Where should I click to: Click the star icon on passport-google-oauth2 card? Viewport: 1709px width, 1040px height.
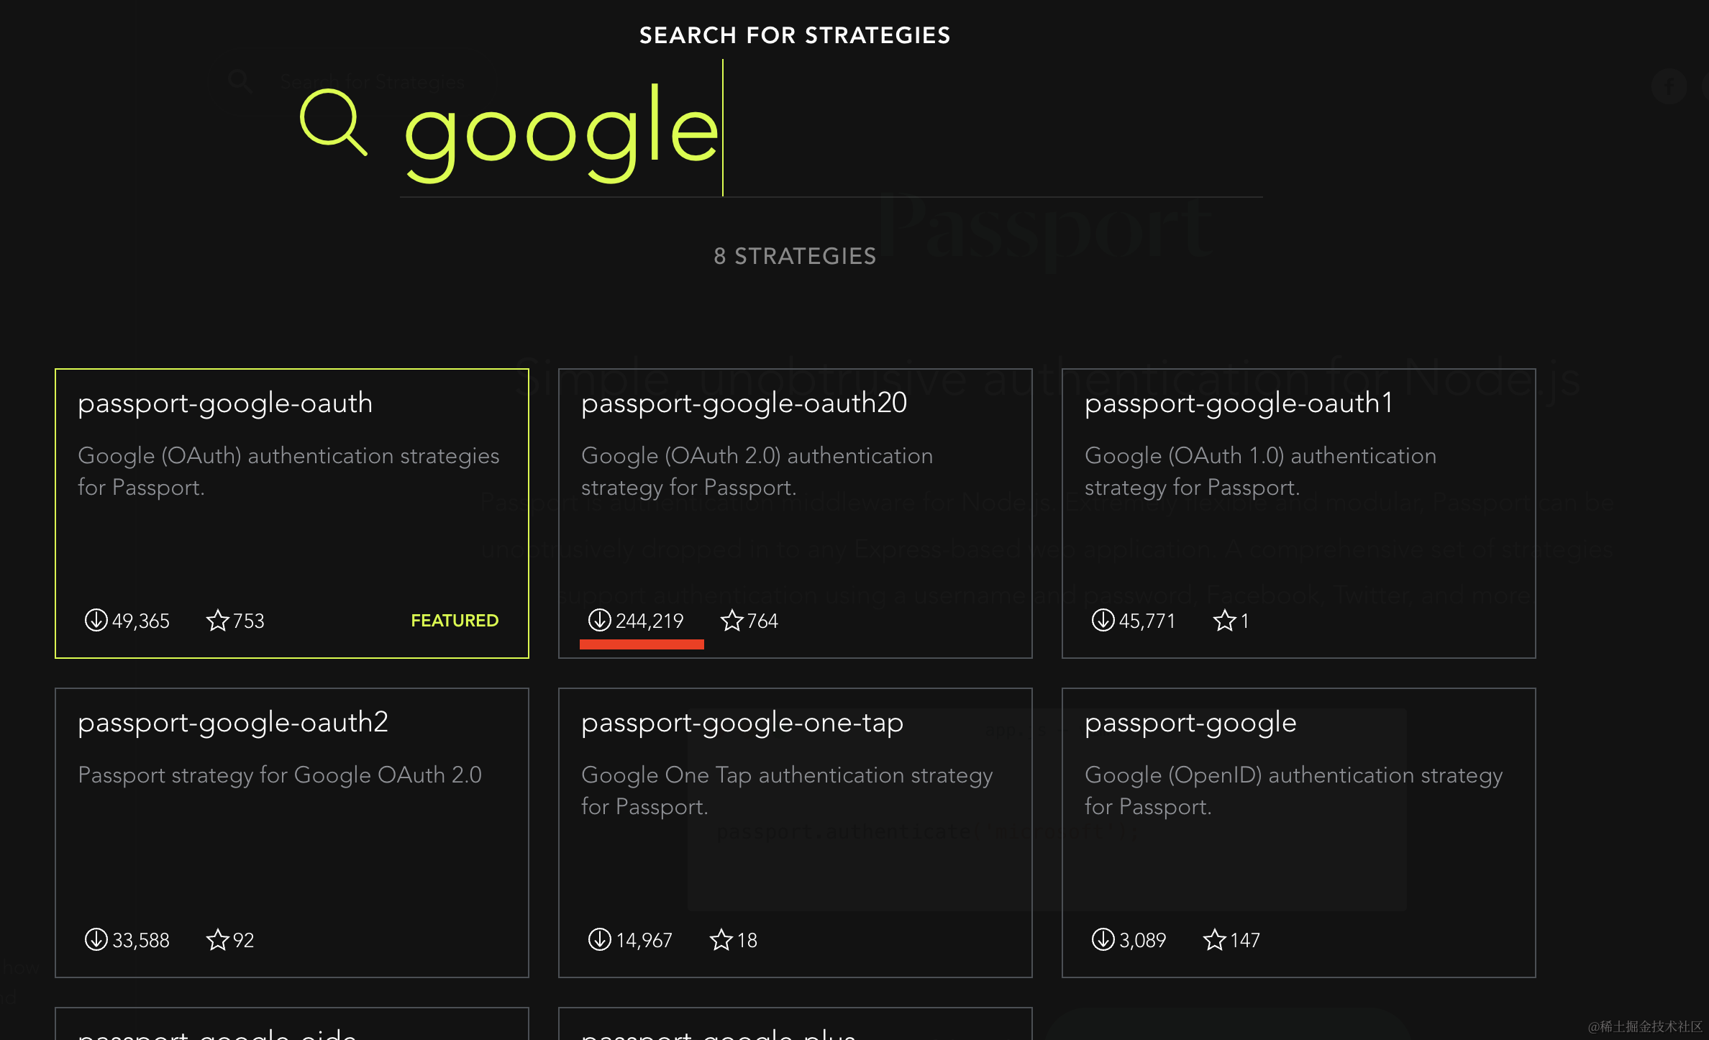(217, 939)
